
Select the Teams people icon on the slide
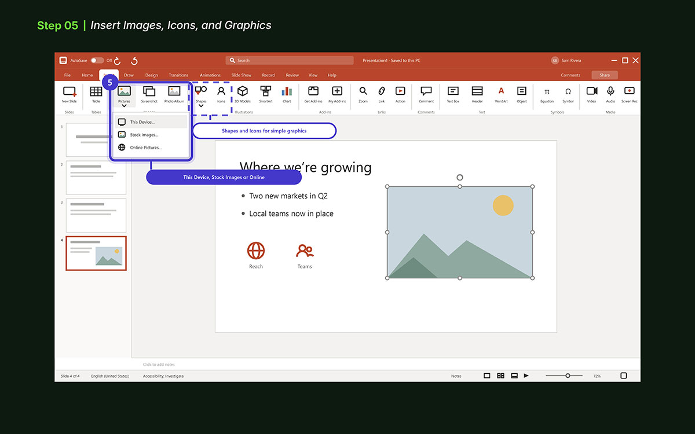[305, 251]
